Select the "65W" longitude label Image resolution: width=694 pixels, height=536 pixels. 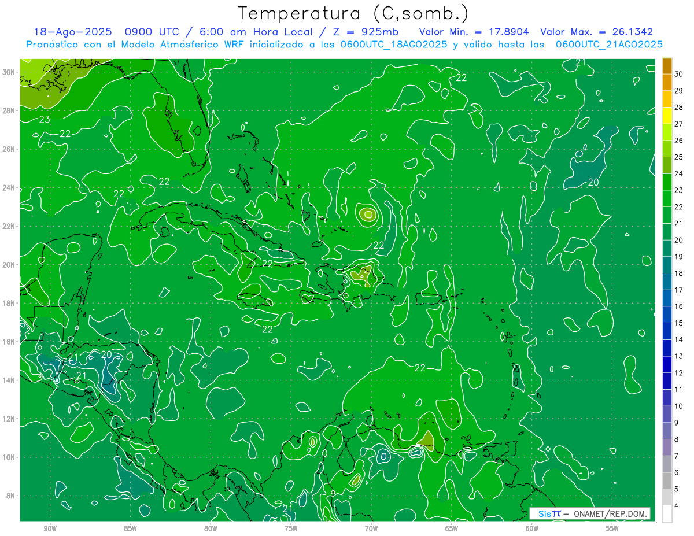(452, 528)
